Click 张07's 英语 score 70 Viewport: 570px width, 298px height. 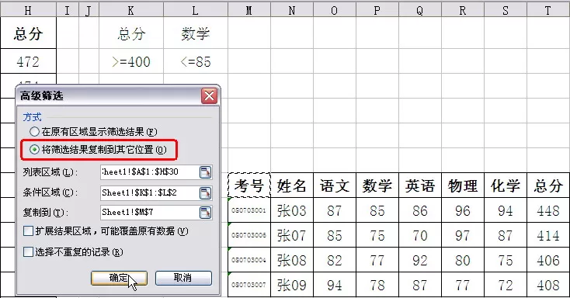coord(420,235)
